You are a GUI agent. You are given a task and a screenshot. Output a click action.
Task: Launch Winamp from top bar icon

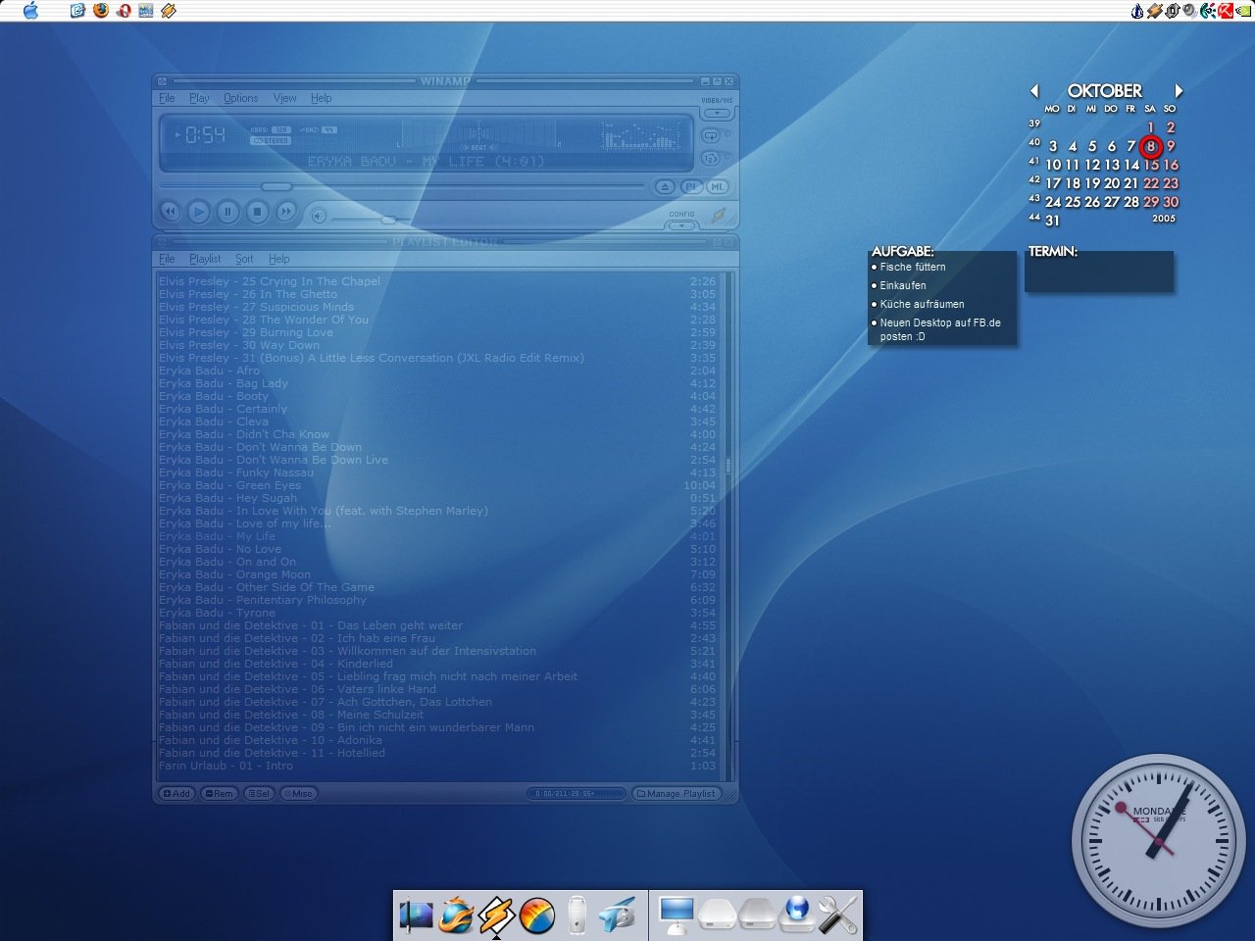[x=169, y=11]
